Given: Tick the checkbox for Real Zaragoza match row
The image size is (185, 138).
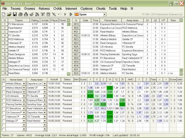Looking at the screenshot, I should tap(4, 92).
